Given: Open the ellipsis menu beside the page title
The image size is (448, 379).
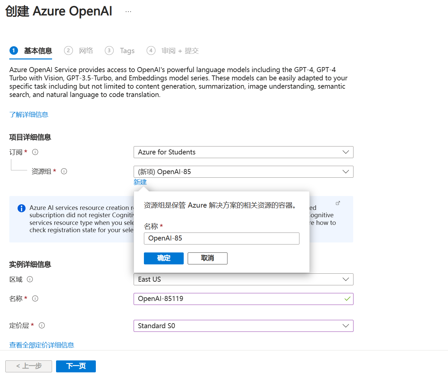Looking at the screenshot, I should [x=128, y=12].
